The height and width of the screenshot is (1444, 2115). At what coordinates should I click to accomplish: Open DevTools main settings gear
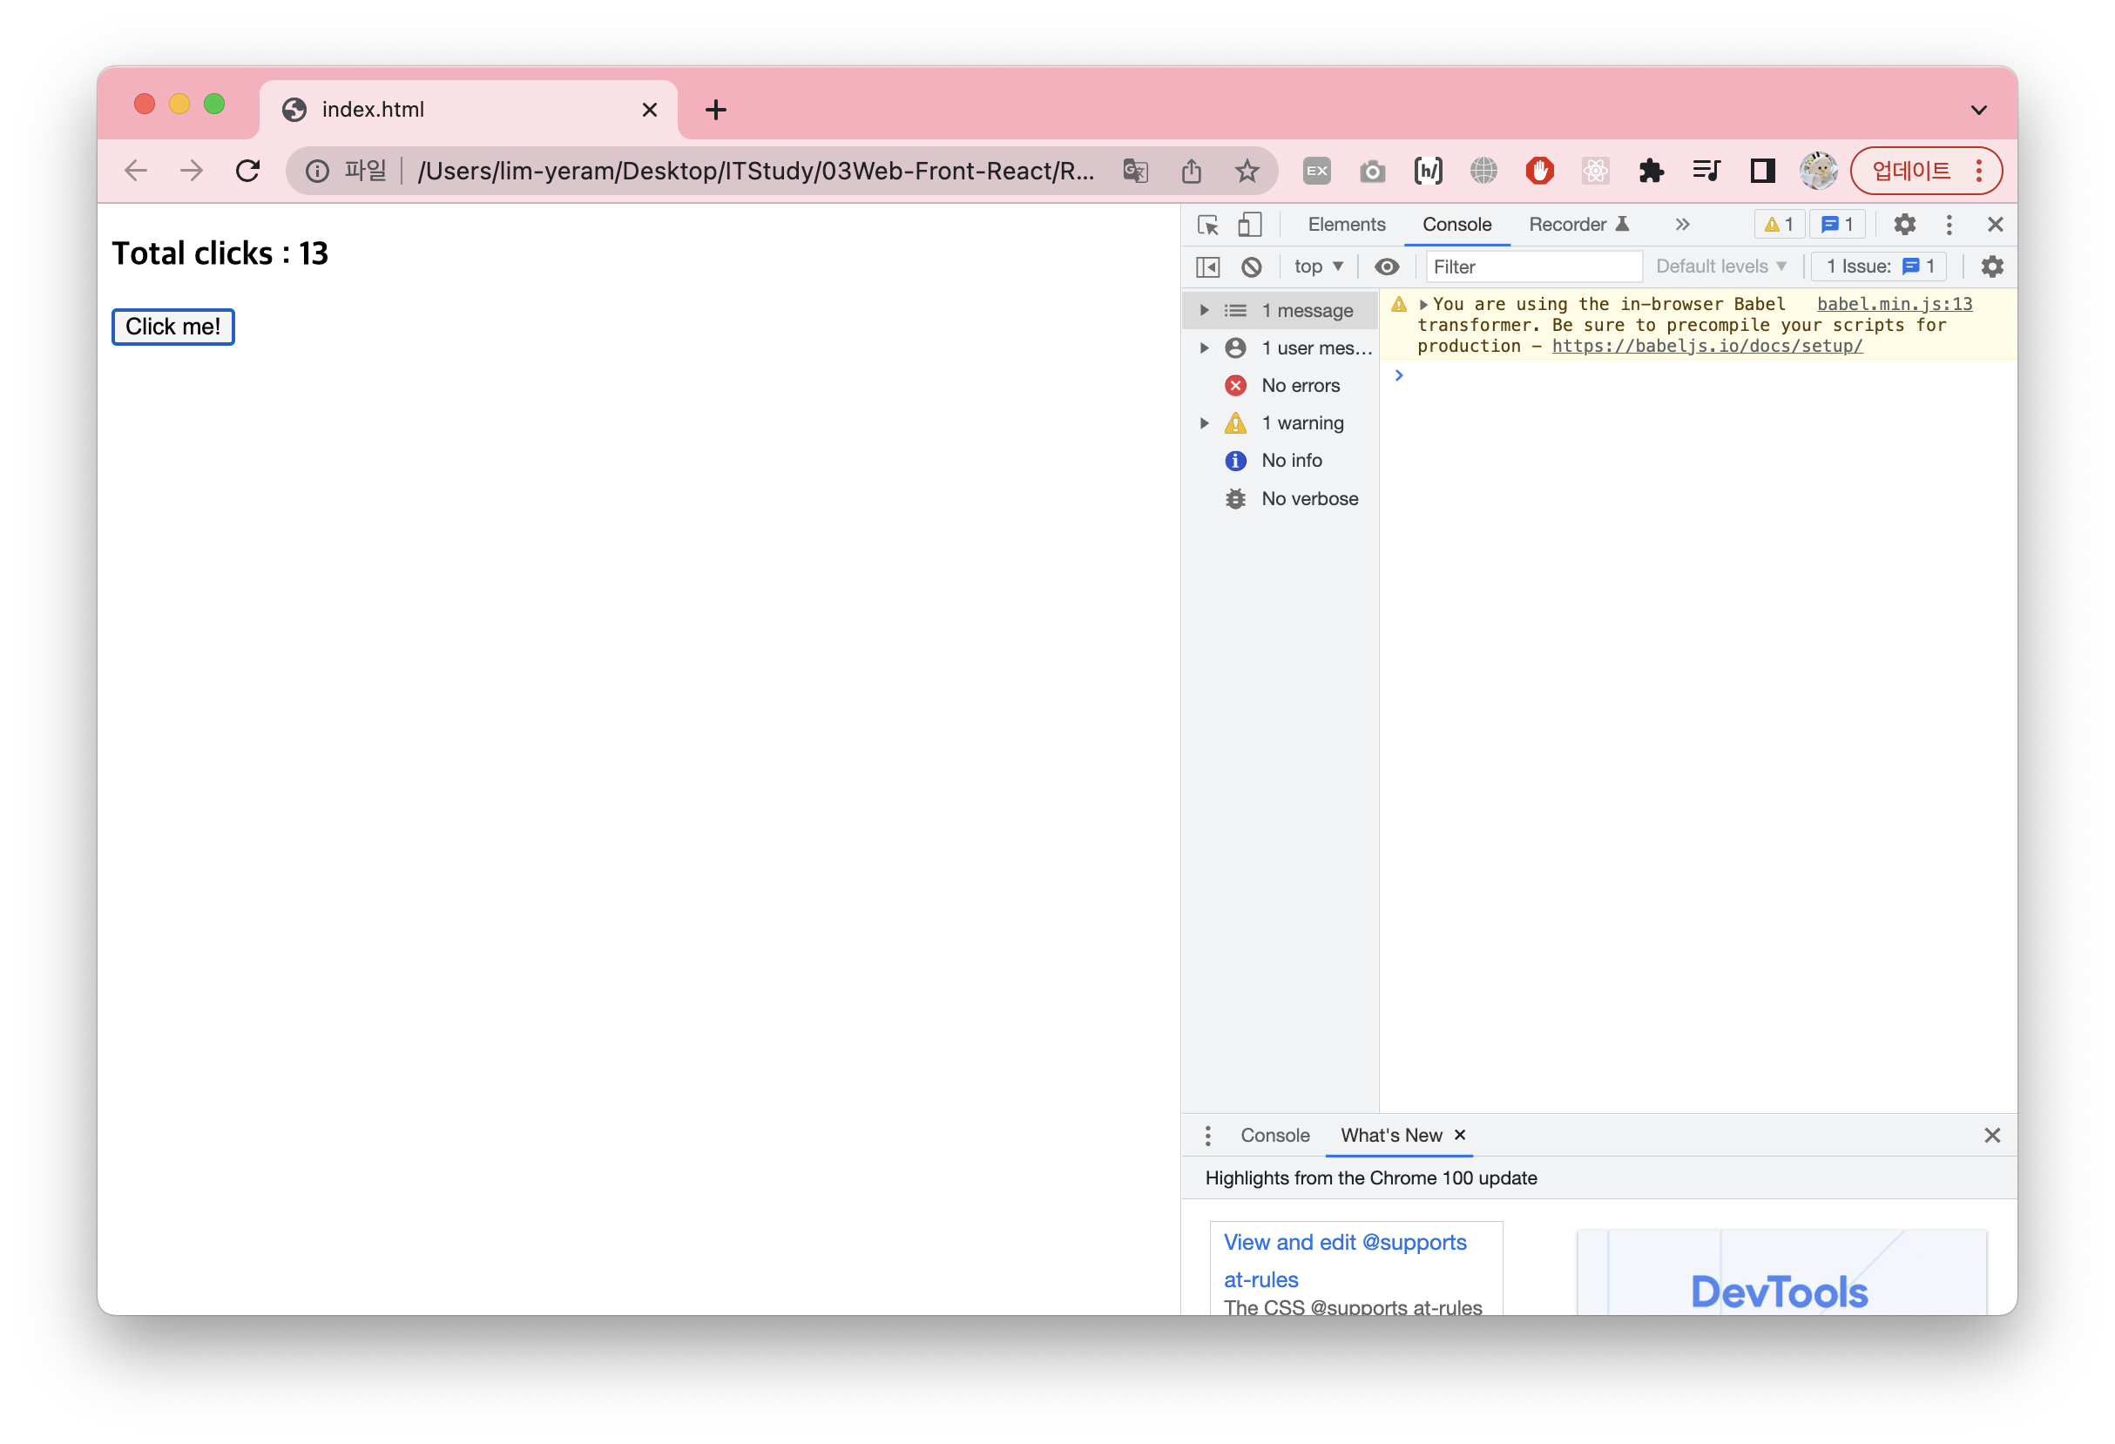1904,225
